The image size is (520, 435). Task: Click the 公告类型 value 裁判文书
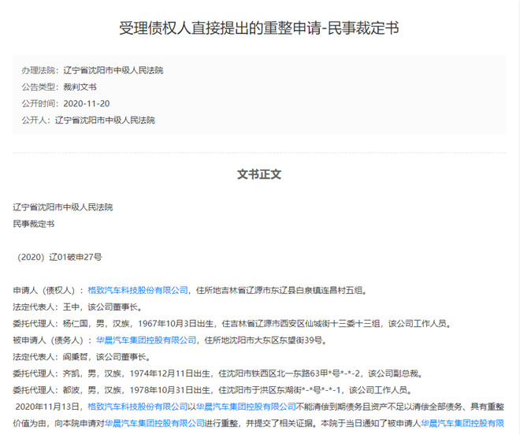click(80, 87)
